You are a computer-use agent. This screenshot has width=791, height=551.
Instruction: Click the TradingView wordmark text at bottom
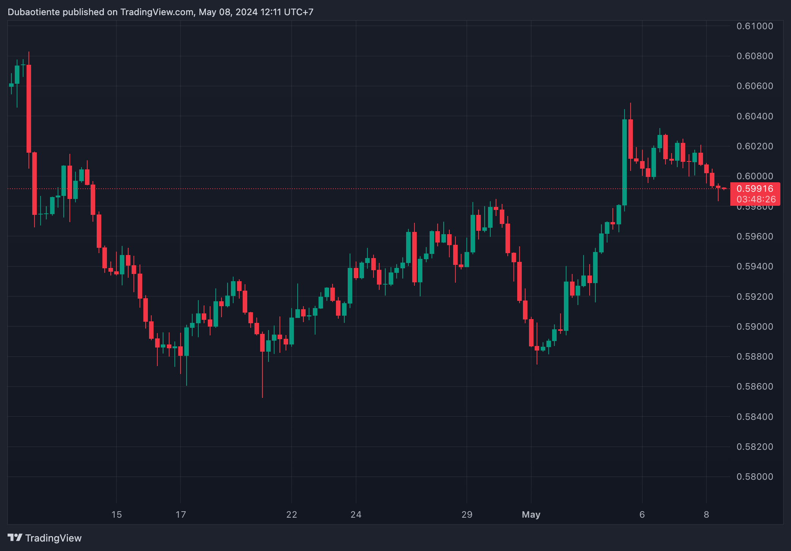pyautogui.click(x=53, y=538)
